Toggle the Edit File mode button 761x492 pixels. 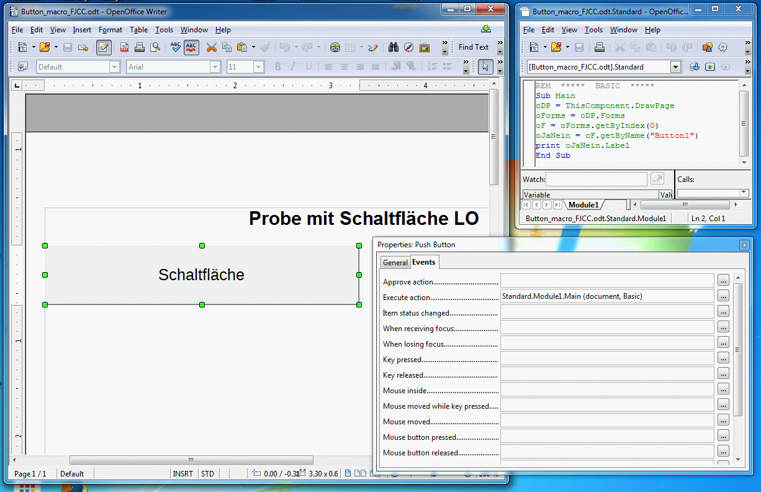click(104, 47)
